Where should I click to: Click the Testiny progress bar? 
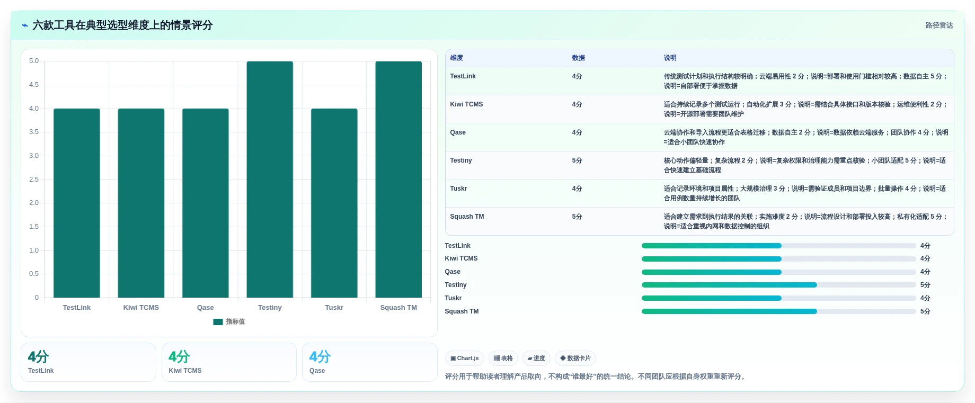[x=778, y=285]
